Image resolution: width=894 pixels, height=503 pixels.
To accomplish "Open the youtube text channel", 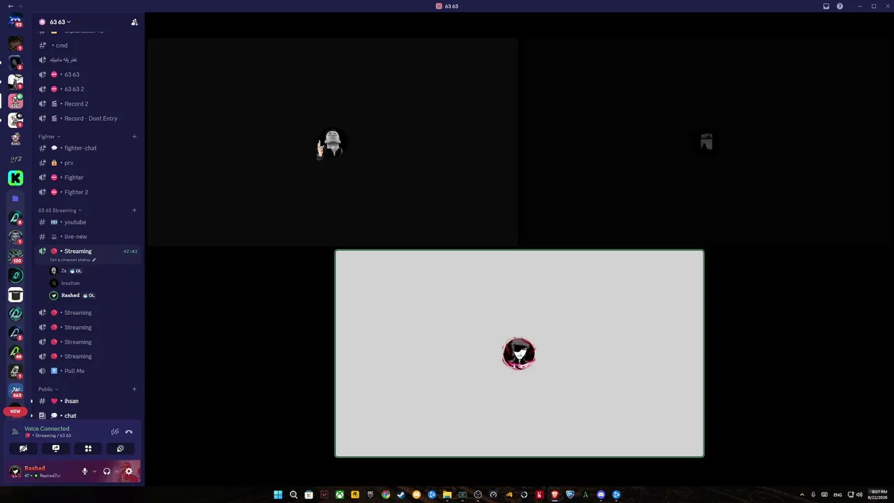I will (x=88, y=222).
